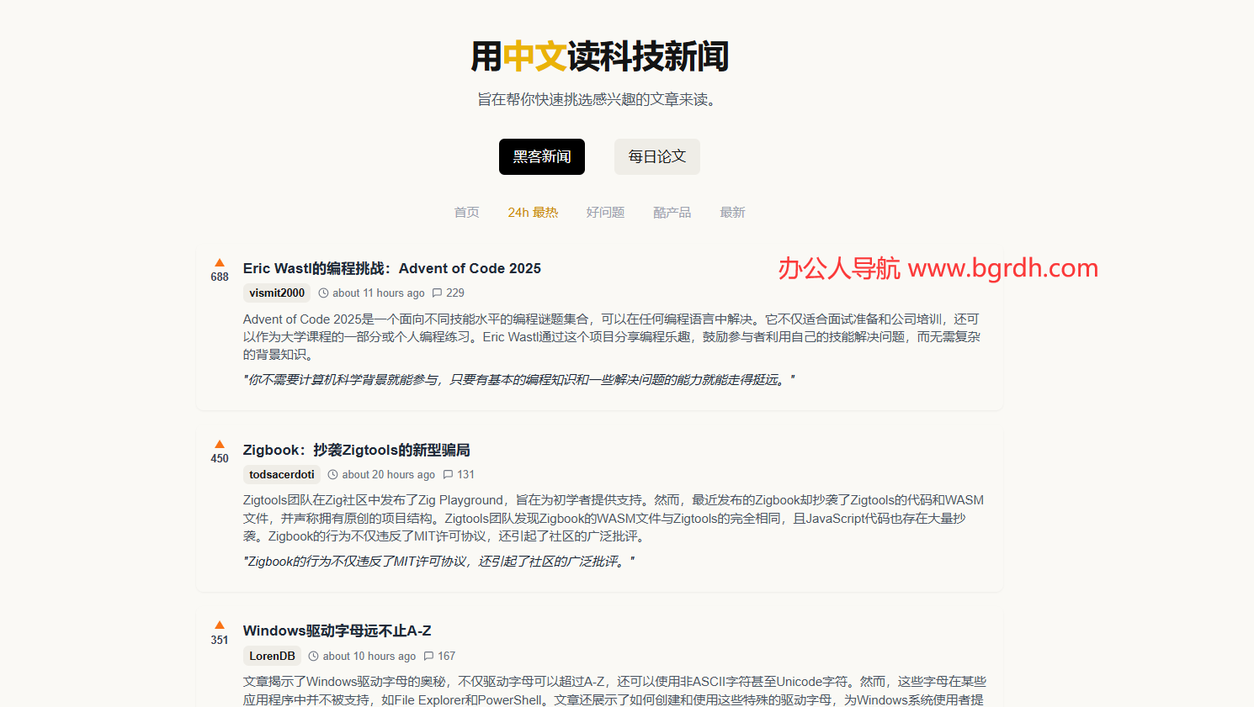
Task: Click the clock icon beside 'about 11 hours ago'
Action: point(323,293)
